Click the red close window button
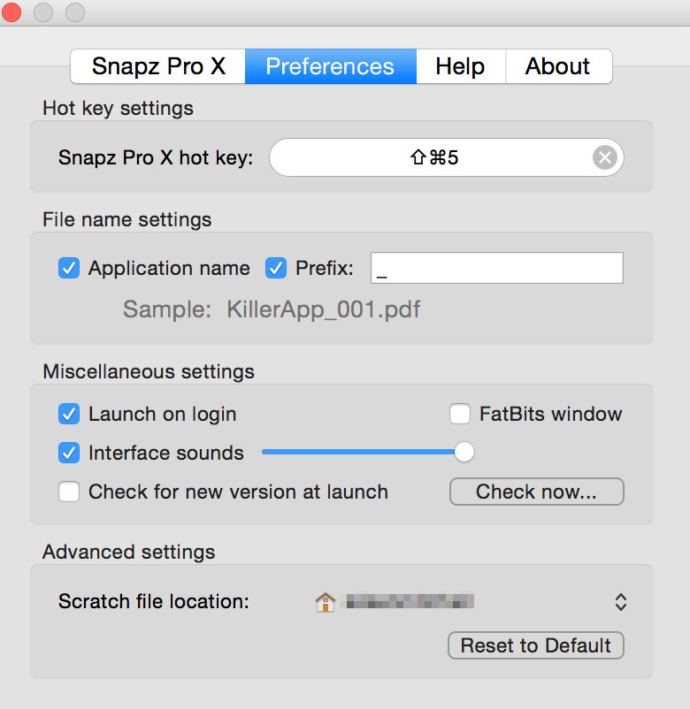The height and width of the screenshot is (709, 690). [x=12, y=12]
